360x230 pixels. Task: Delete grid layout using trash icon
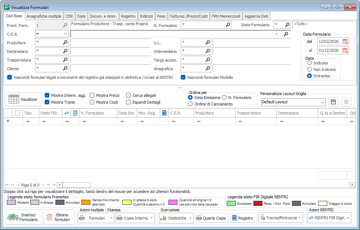pyautogui.click(x=346, y=102)
